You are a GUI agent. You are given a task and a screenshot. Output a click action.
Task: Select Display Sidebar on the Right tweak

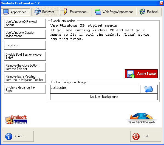click(x=25, y=89)
